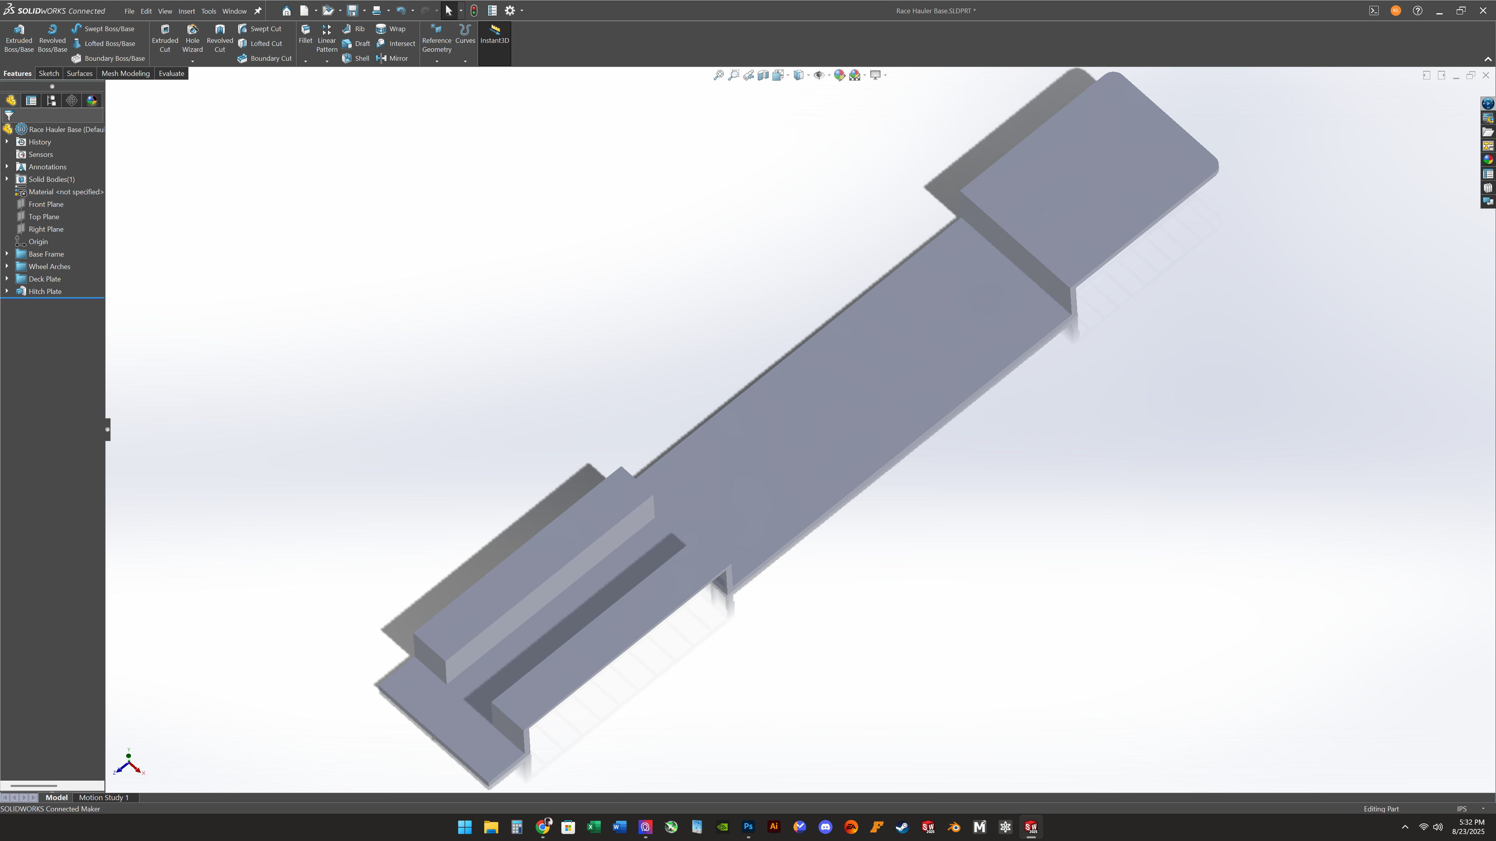Select Lofted Cut

[260, 44]
